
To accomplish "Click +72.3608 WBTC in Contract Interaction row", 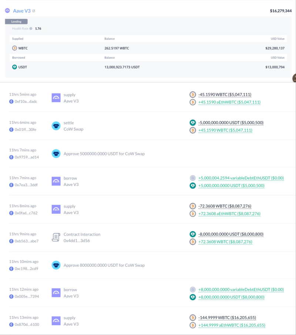I will pos(225,241).
